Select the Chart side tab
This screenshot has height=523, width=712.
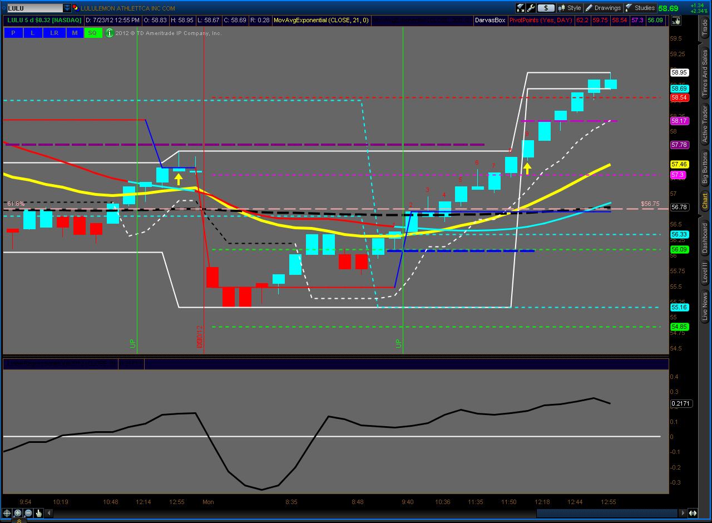pyautogui.click(x=705, y=201)
